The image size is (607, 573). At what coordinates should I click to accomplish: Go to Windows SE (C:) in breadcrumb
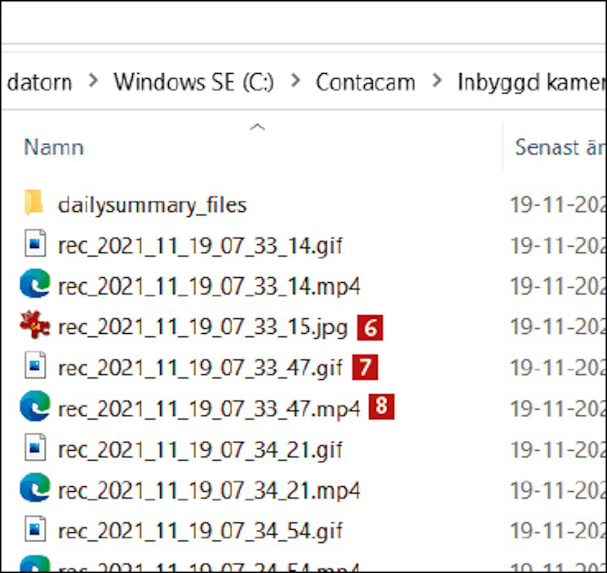[x=193, y=82]
